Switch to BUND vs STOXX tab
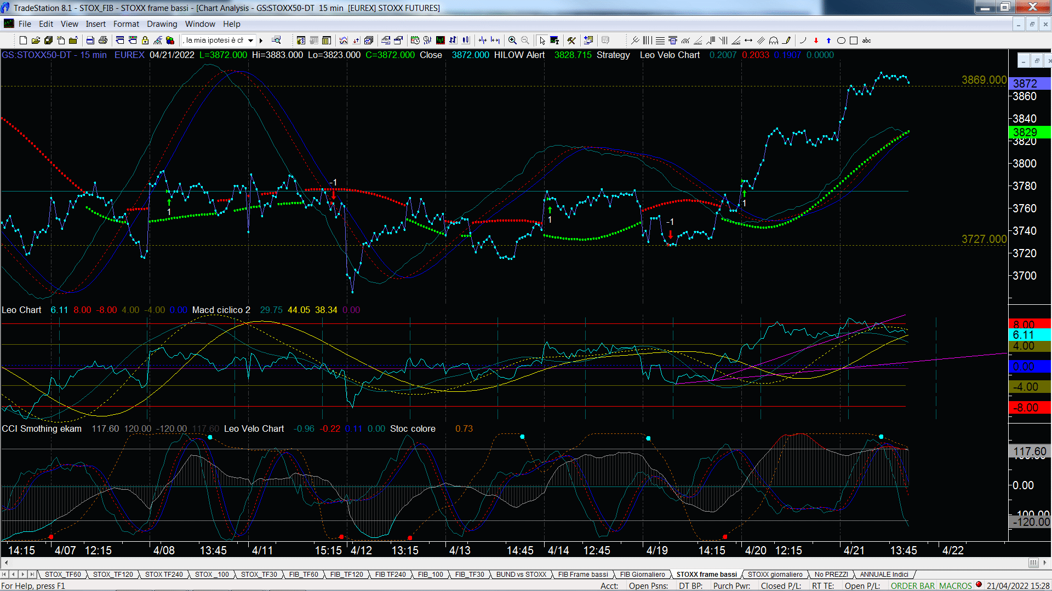The height and width of the screenshot is (591, 1052). pyautogui.click(x=521, y=575)
